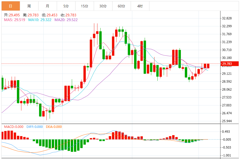Click the red current price tag 29.783
The height and width of the screenshot is (159, 240).
click(x=230, y=64)
